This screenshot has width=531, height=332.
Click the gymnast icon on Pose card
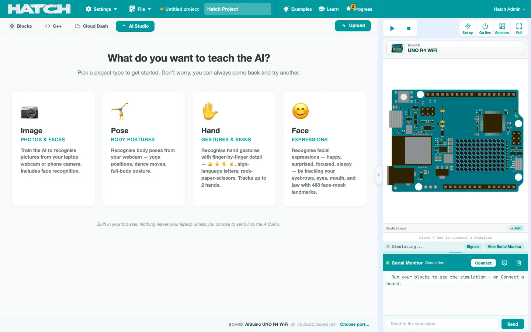(x=120, y=111)
